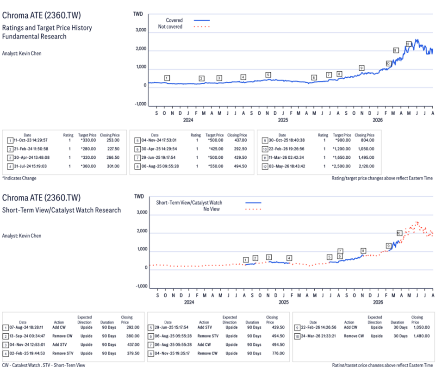Click the '*Indicates Change' footnote

pyautogui.click(x=19, y=178)
